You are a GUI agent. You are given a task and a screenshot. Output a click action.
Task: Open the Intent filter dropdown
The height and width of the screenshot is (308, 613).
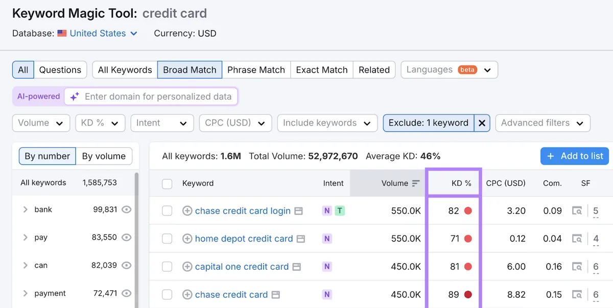(x=162, y=123)
